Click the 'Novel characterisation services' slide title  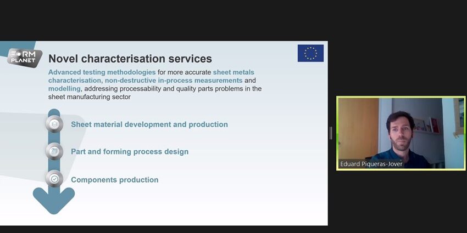130,59
